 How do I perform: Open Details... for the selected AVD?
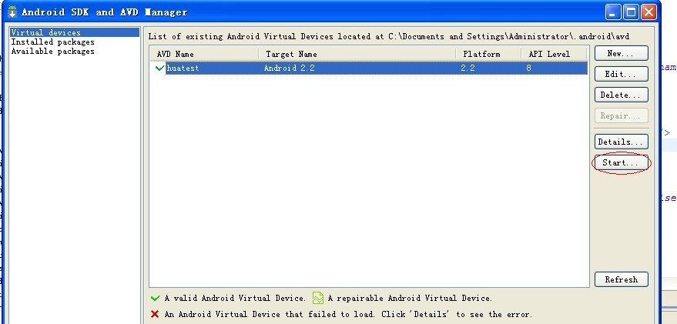[x=622, y=142]
